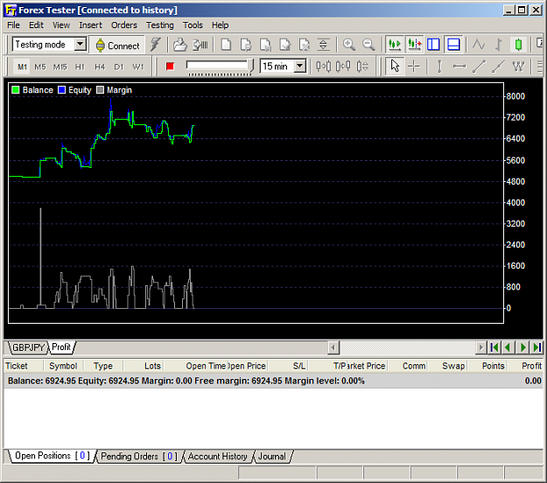Screen dimensions: 547x483
Task: Open the File menu
Action: pyautogui.click(x=13, y=25)
